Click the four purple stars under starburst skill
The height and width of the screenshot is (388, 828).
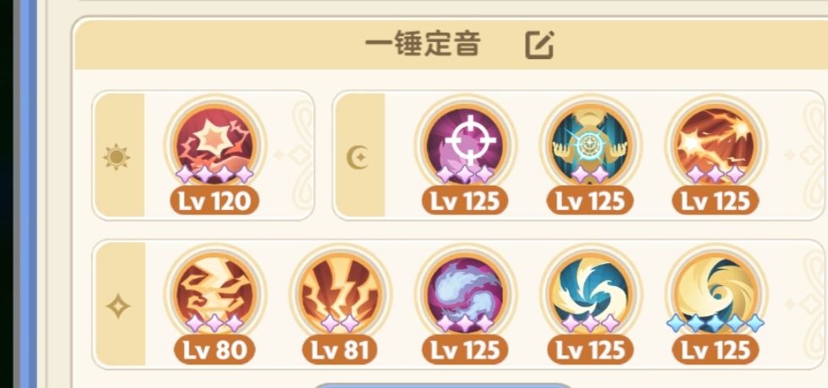[215, 174]
